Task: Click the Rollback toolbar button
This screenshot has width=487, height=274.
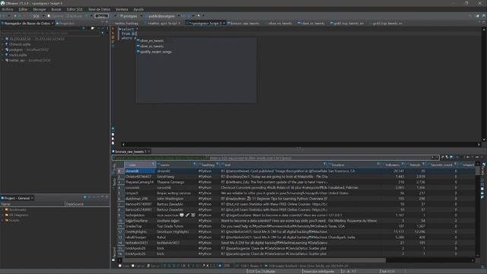Action: click(74, 16)
